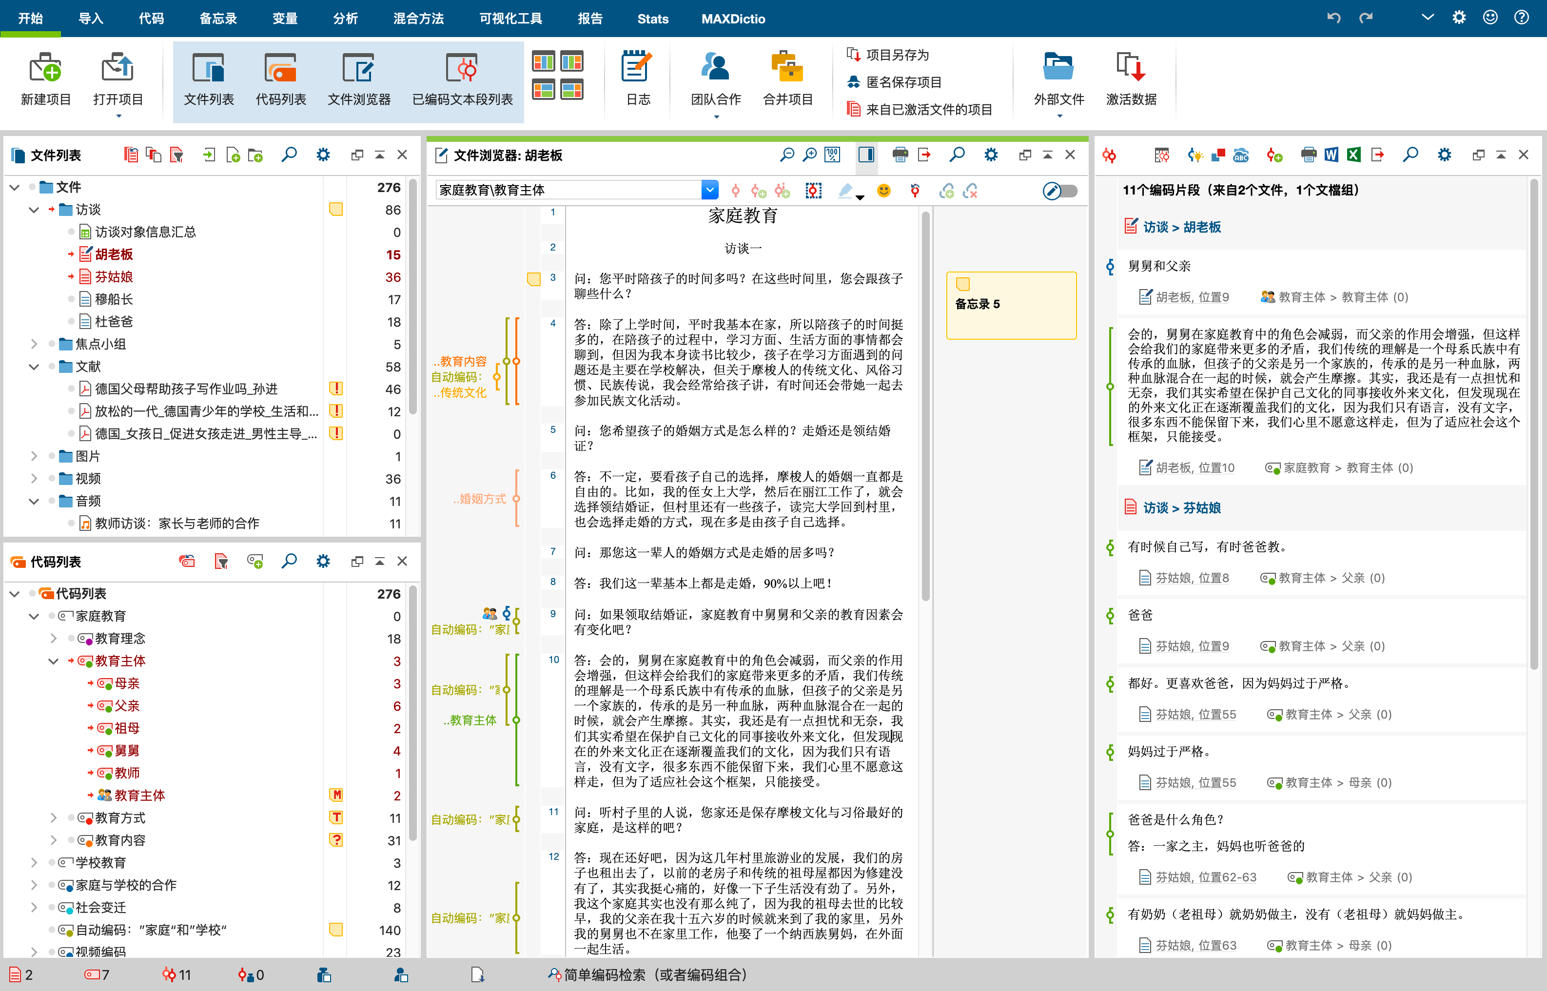
Task: Open the code selection dropdown arrow
Action: [x=709, y=190]
